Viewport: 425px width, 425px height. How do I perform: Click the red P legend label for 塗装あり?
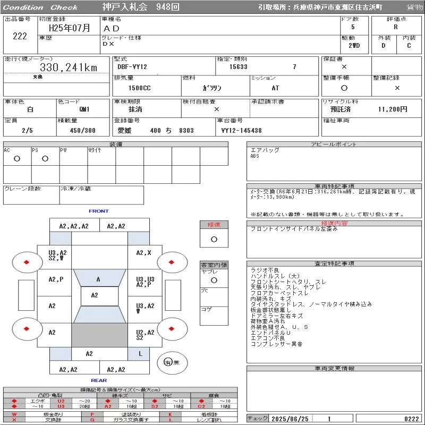[92, 414]
